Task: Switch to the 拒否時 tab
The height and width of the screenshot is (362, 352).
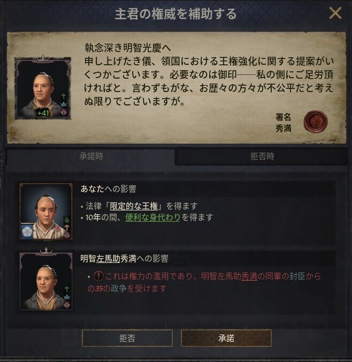Action: [262, 156]
